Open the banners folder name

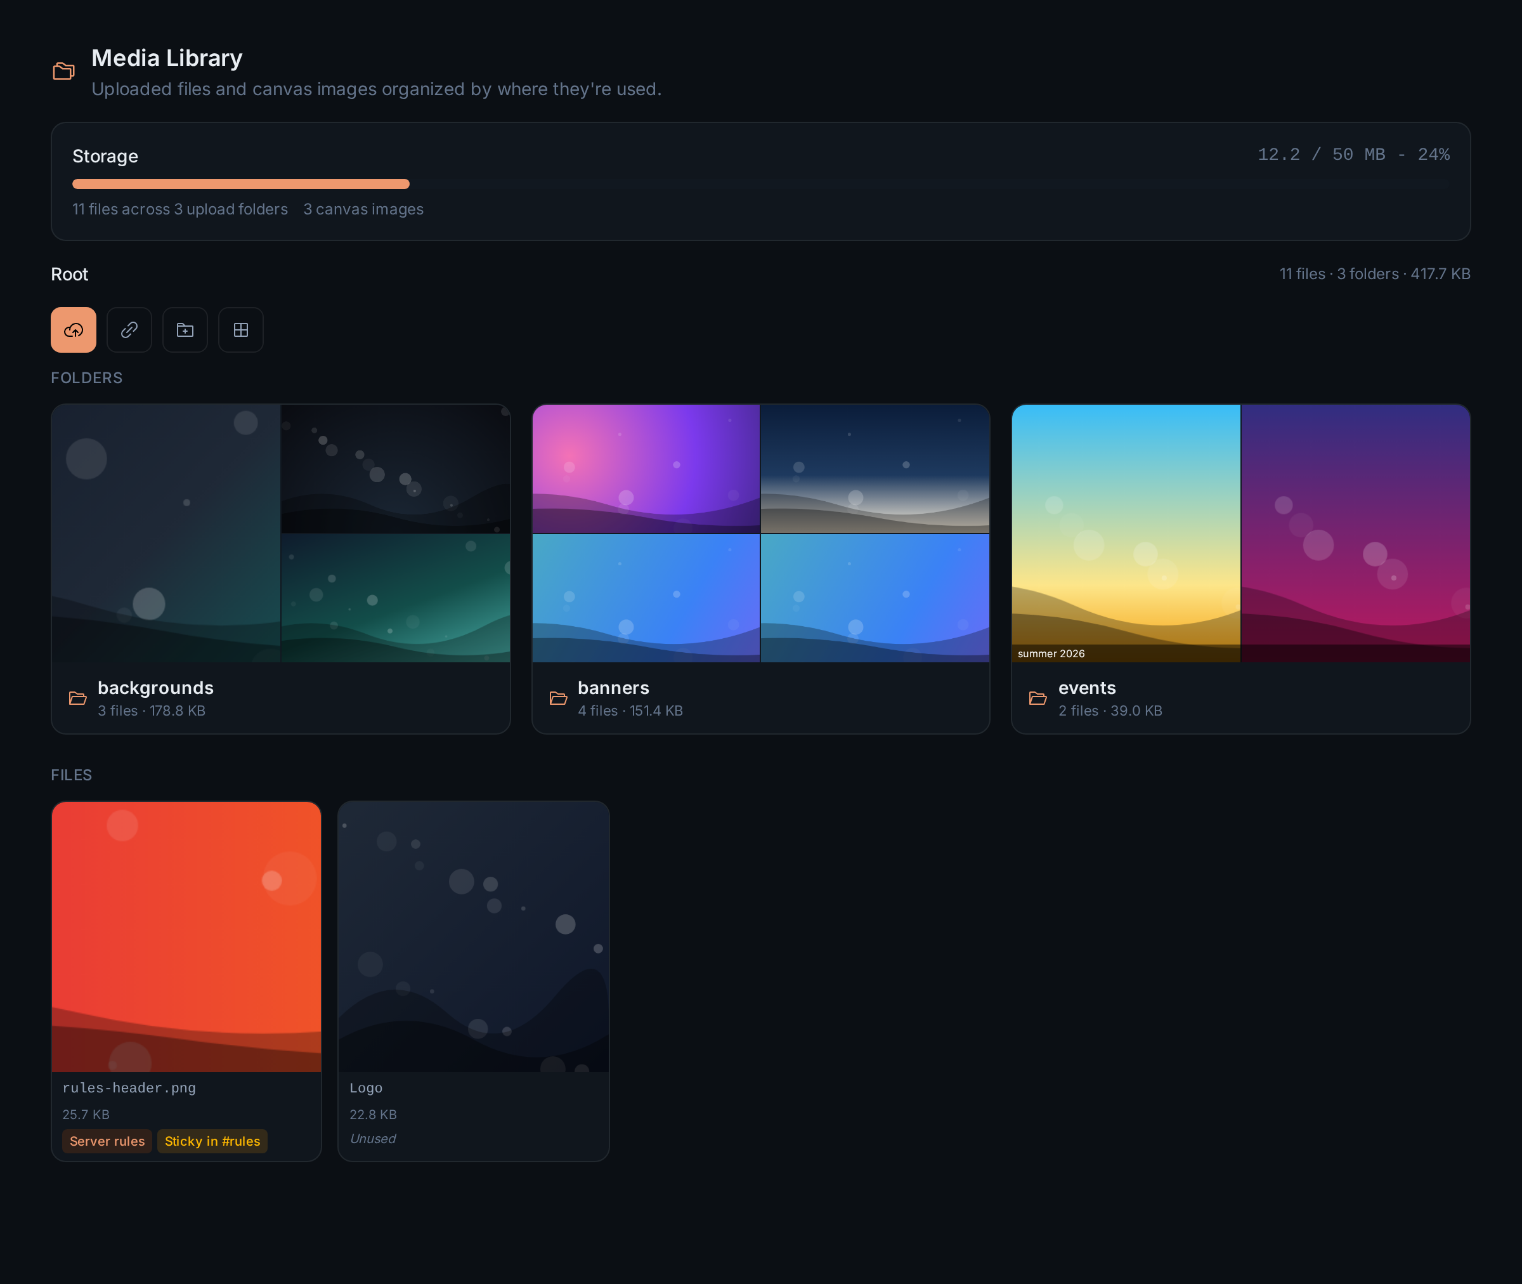(x=613, y=688)
